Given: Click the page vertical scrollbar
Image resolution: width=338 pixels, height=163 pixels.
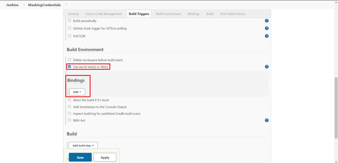Looking at the screenshot, I should click(x=336, y=108).
